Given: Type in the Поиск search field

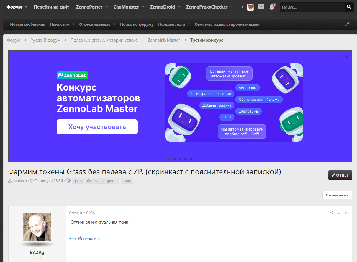Looking at the screenshot, I should (312, 7).
